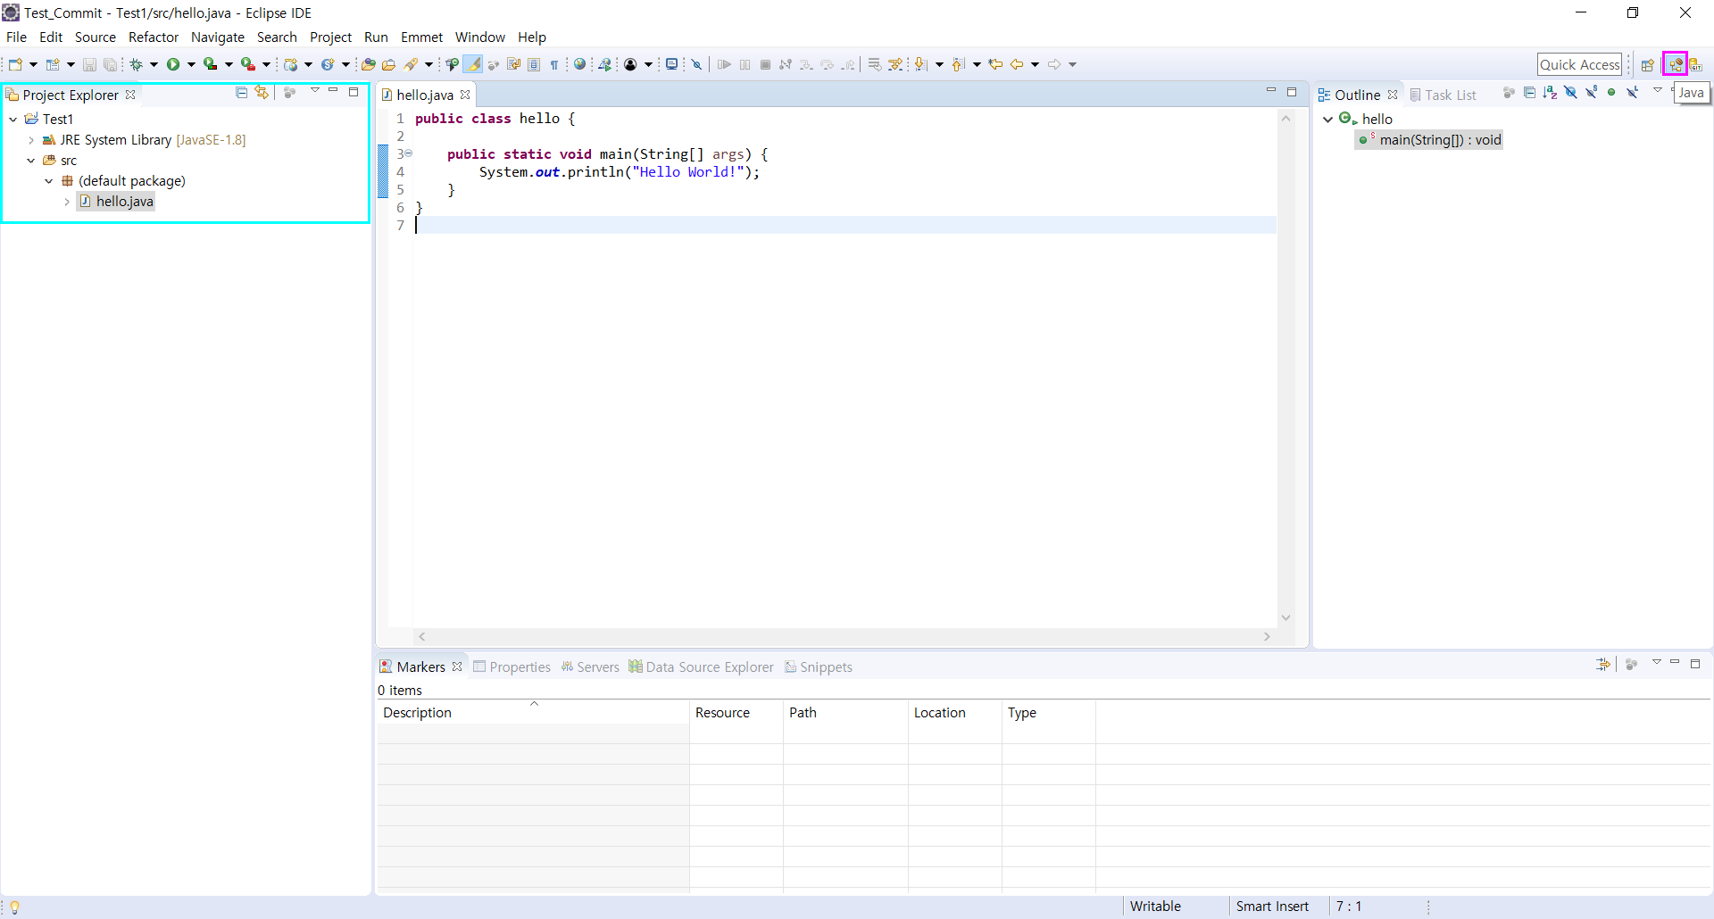Click the Save disk icon in toolbar

click(x=89, y=64)
